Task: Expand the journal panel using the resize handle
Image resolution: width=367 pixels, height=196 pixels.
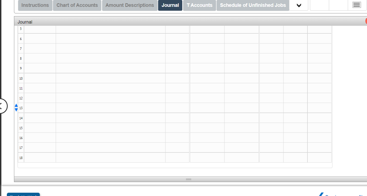Action: [x=188, y=179]
